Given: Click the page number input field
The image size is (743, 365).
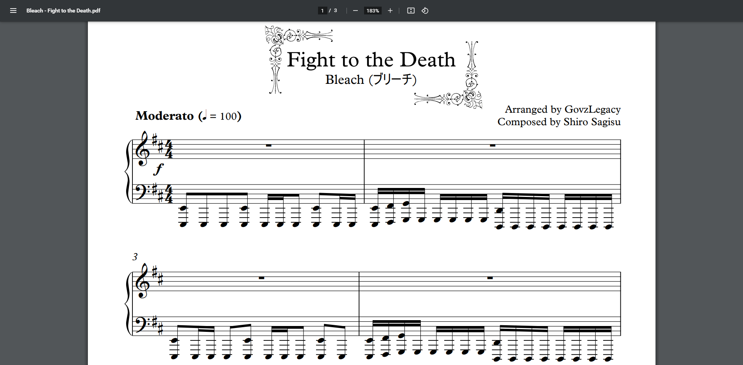Looking at the screenshot, I should [x=322, y=11].
